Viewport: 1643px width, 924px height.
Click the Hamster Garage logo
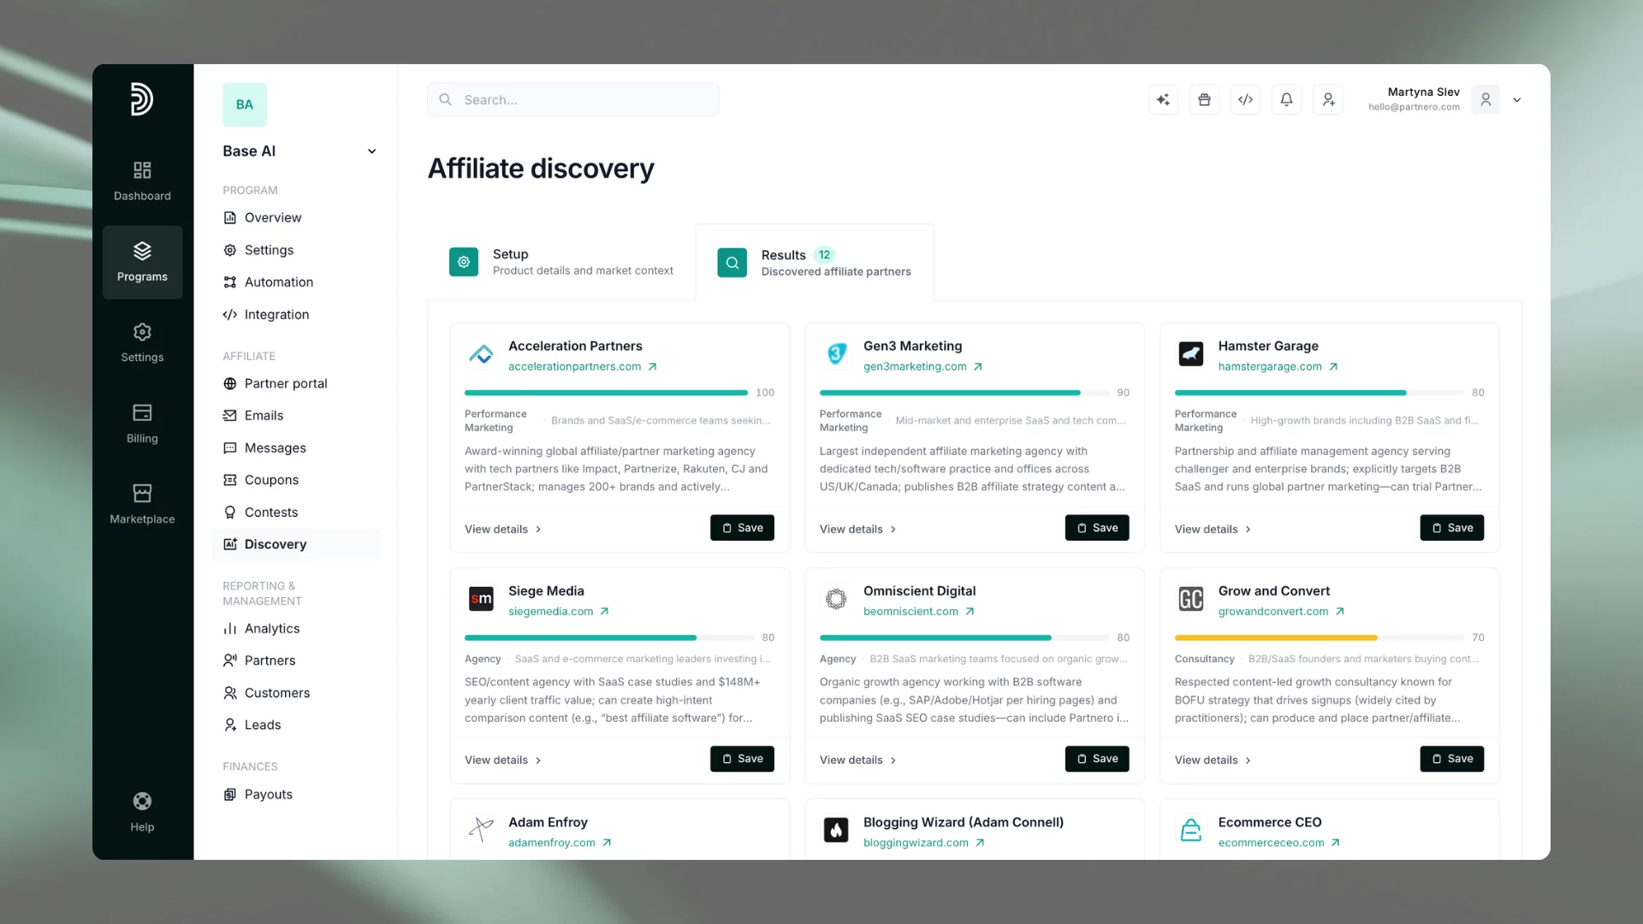point(1191,354)
